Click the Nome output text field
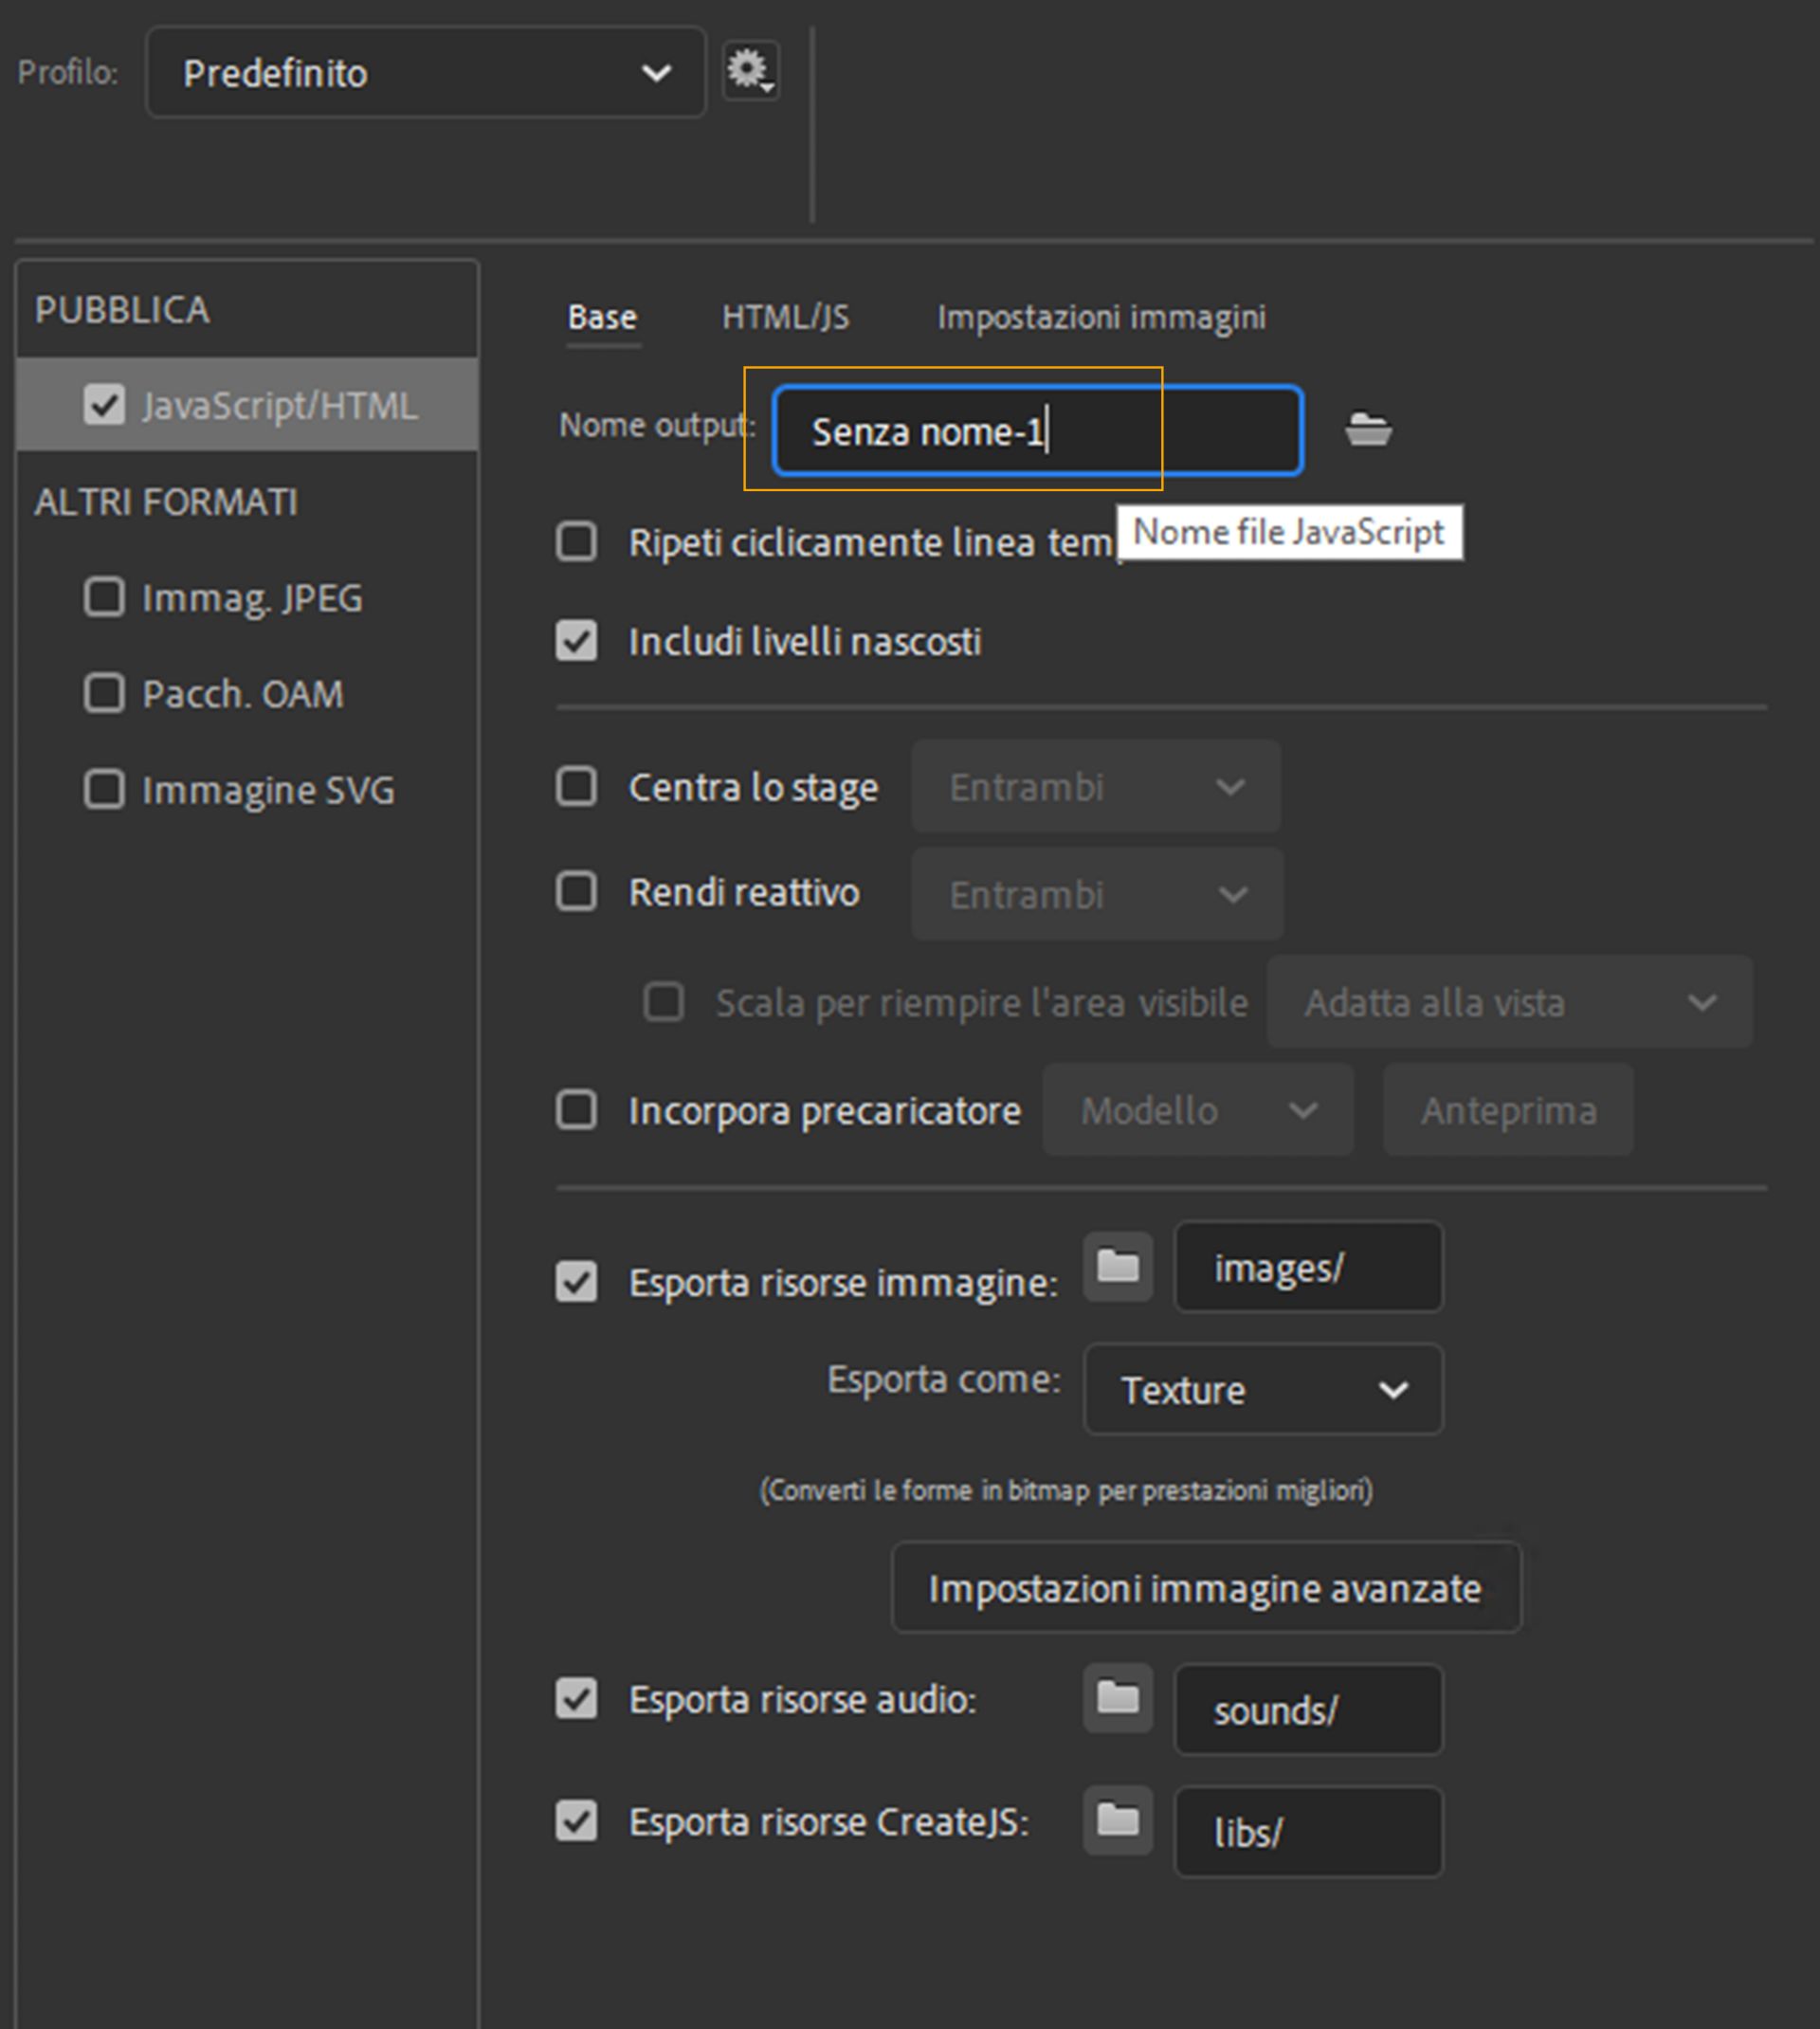 tap(1037, 431)
